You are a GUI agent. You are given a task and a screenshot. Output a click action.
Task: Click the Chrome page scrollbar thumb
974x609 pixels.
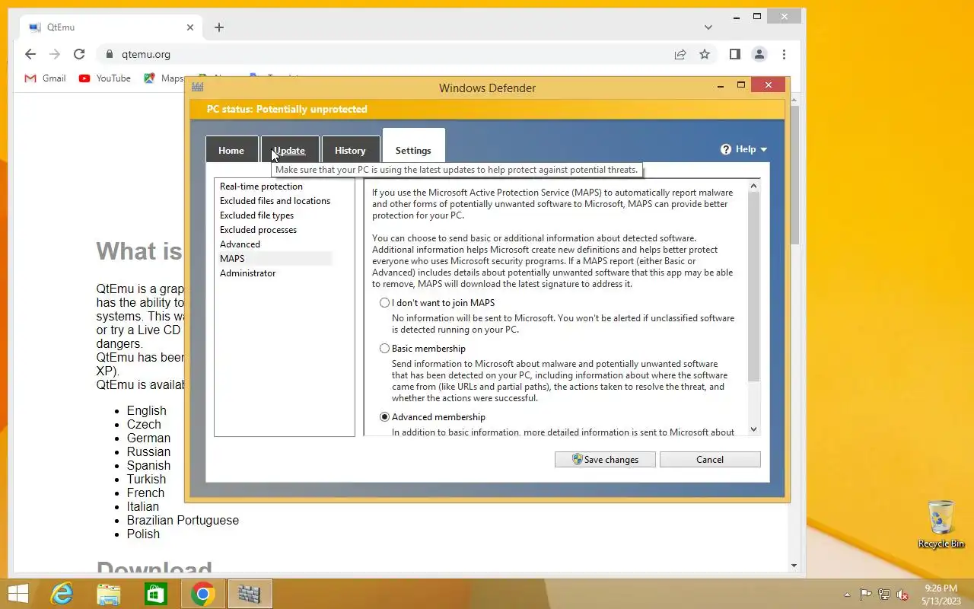794,175
